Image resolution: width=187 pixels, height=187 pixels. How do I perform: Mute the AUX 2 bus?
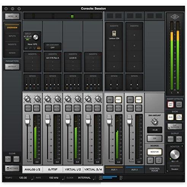pos(138,108)
